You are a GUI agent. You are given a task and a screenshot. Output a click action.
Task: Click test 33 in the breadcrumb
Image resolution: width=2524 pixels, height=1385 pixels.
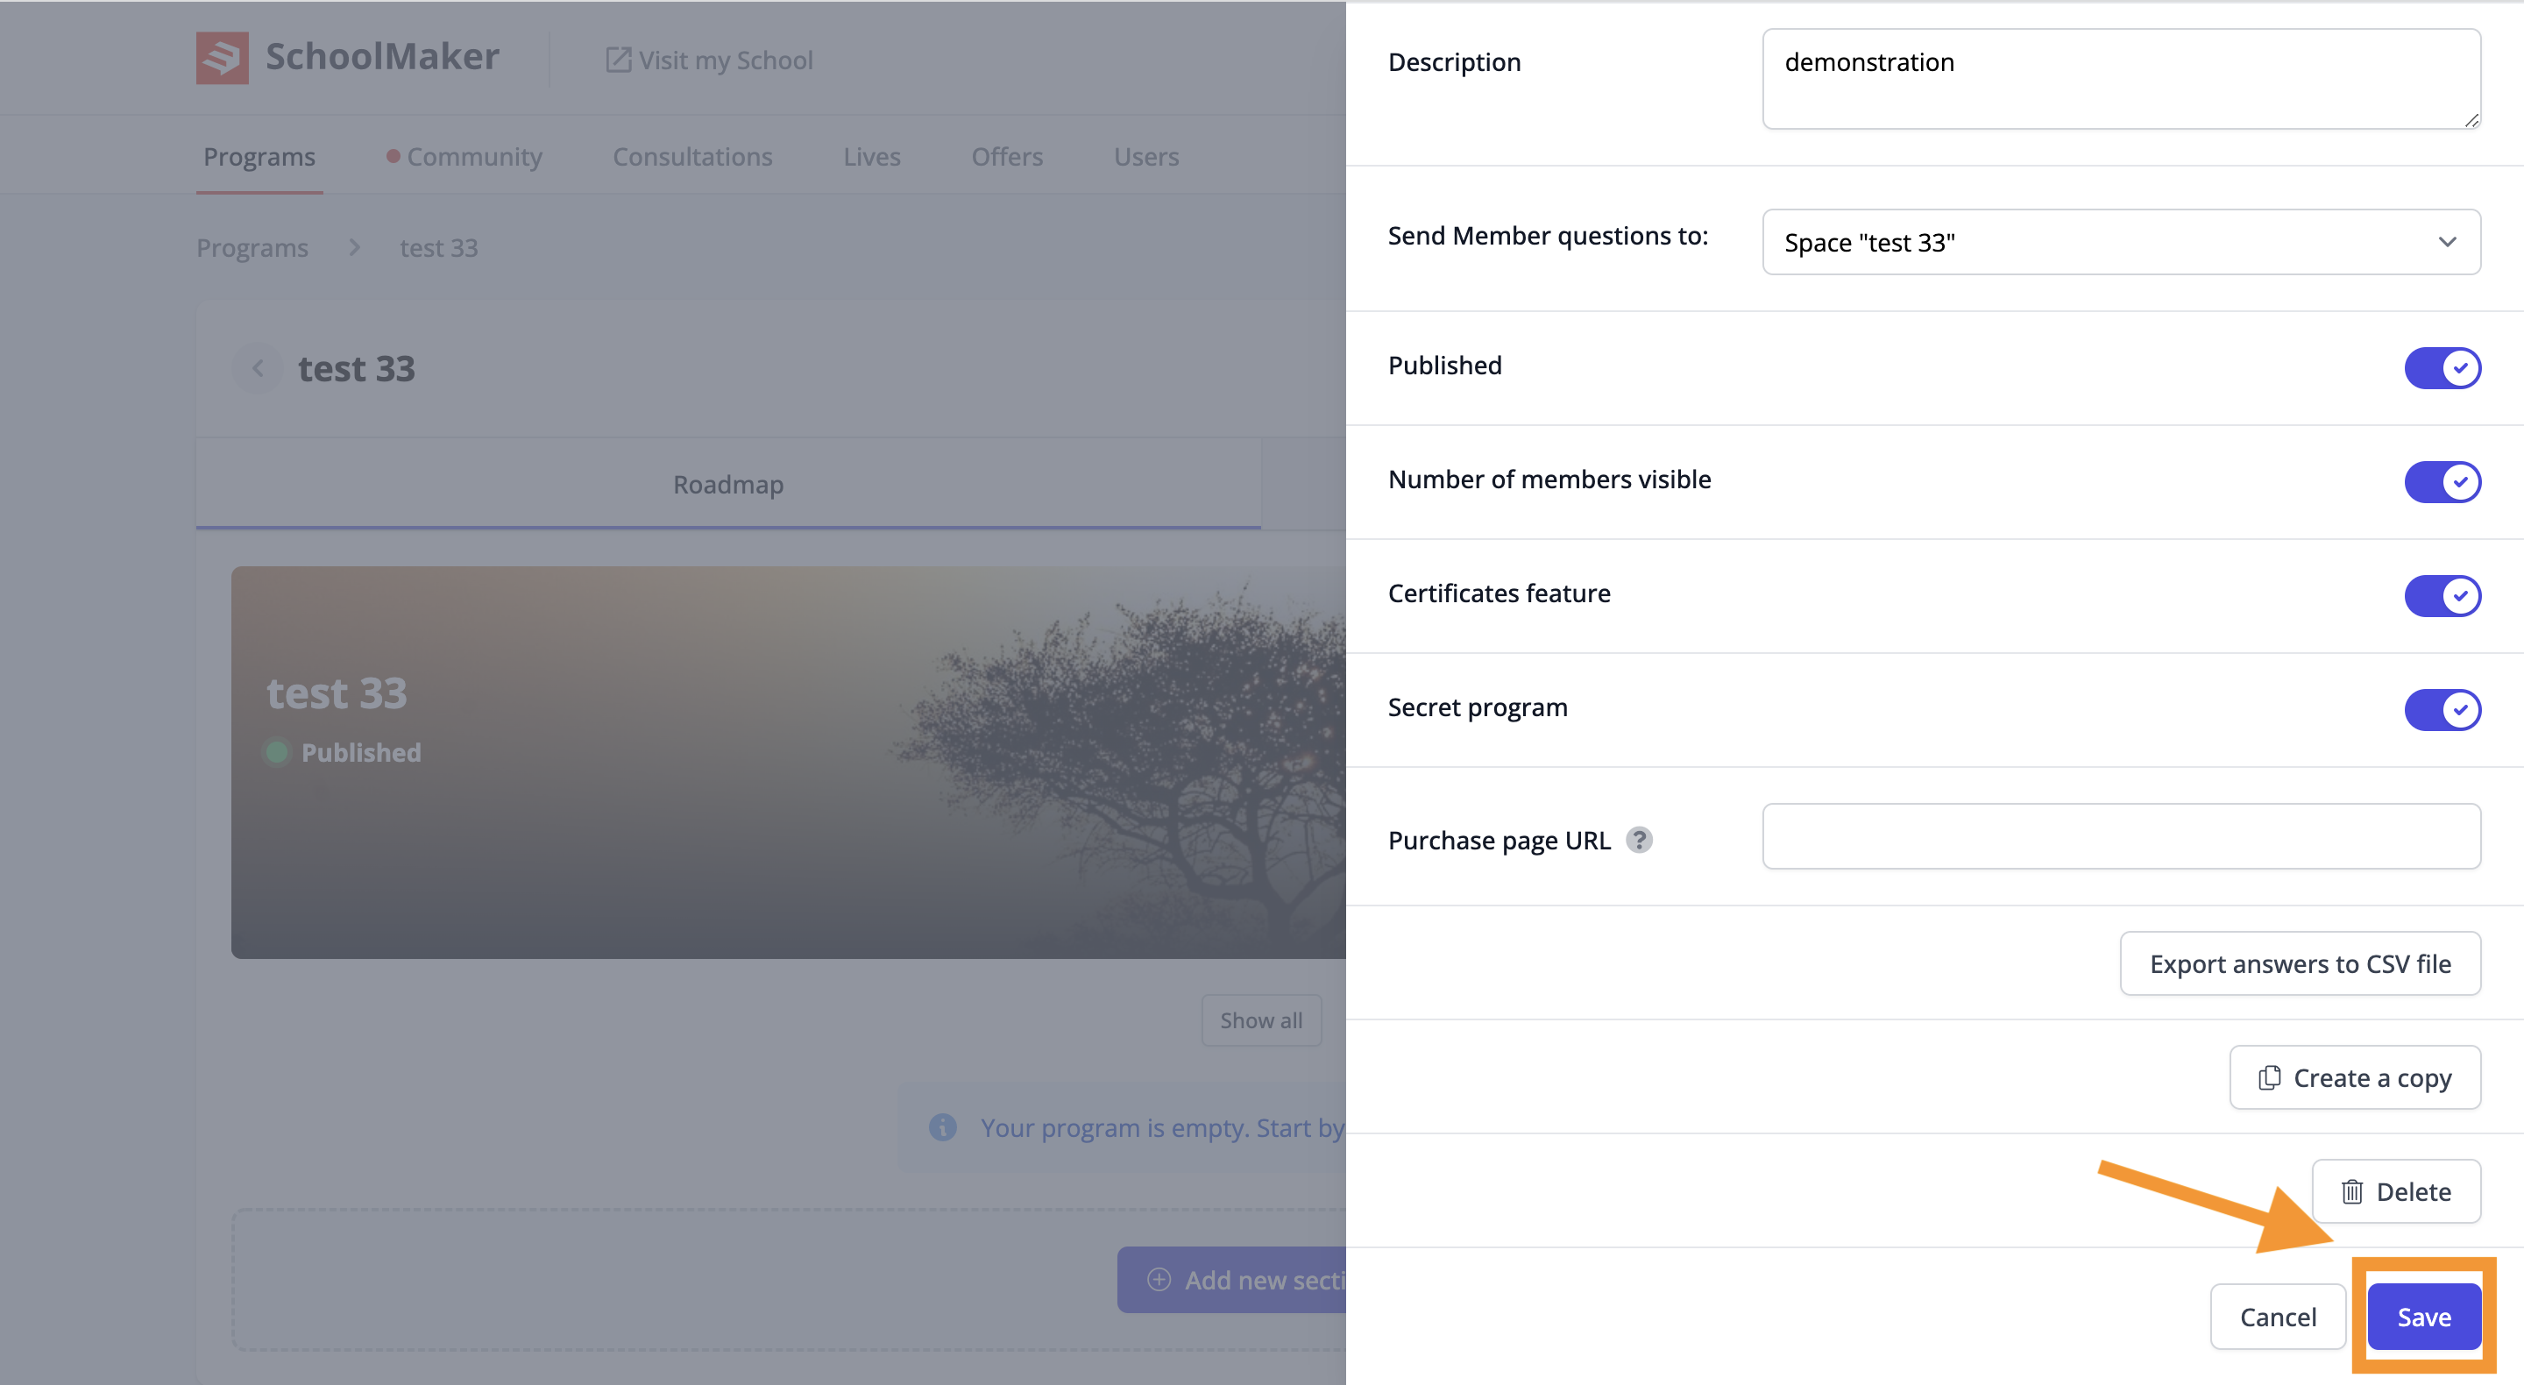click(x=439, y=248)
